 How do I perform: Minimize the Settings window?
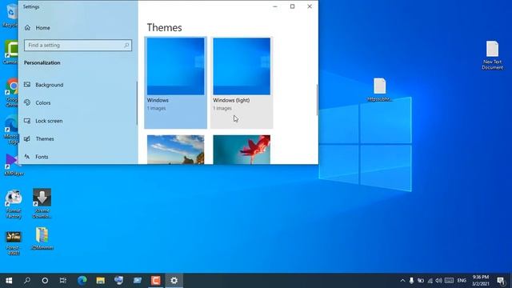pyautogui.click(x=275, y=6)
